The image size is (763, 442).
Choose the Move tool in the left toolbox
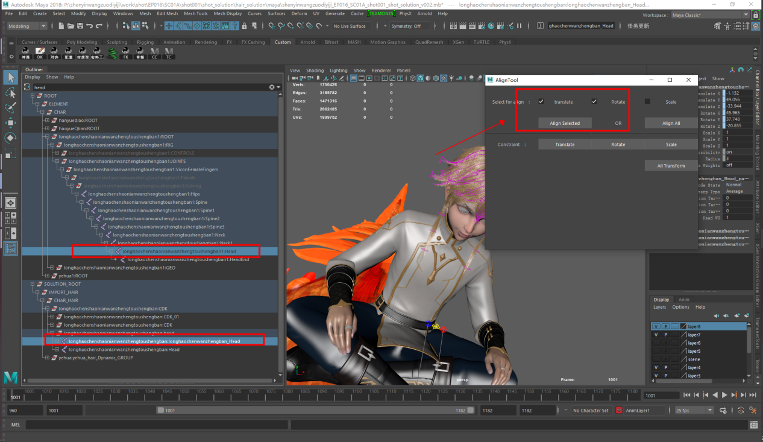(11, 123)
